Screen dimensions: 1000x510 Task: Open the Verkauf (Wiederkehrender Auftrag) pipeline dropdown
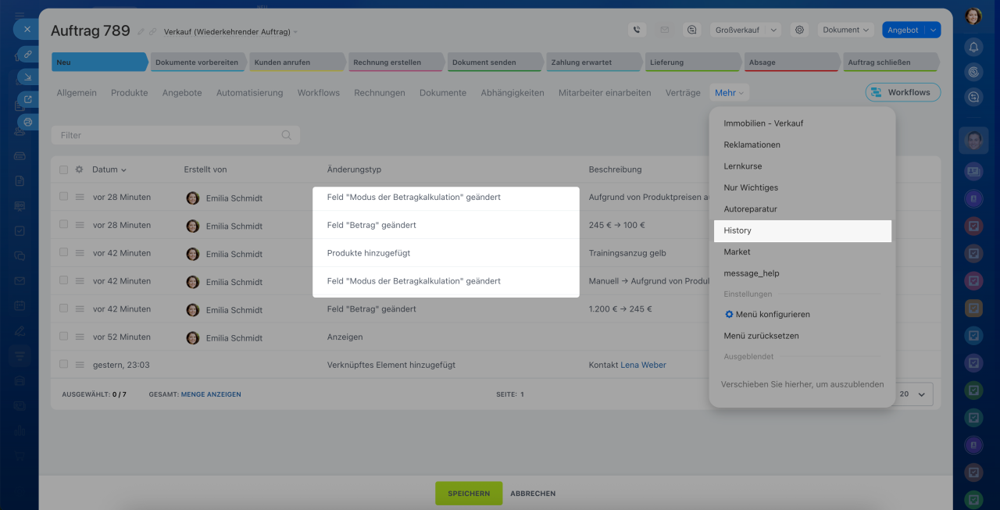(230, 32)
